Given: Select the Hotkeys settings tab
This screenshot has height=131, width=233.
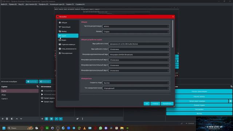Looking at the screenshot, I should [x=68, y=44].
